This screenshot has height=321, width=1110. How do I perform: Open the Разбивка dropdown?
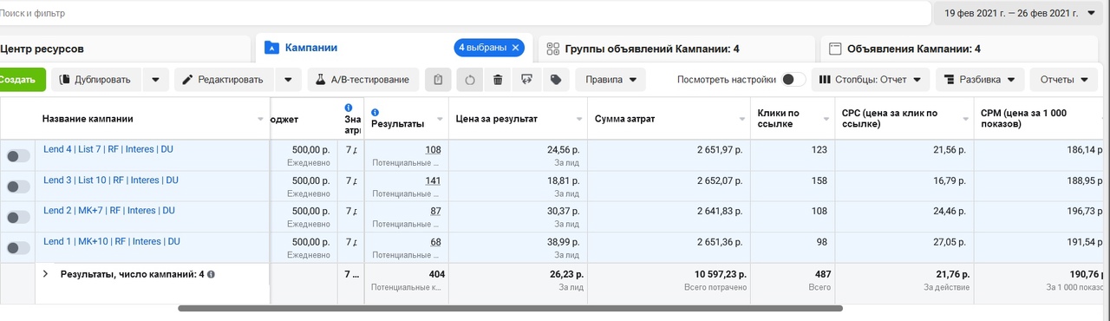980,80
